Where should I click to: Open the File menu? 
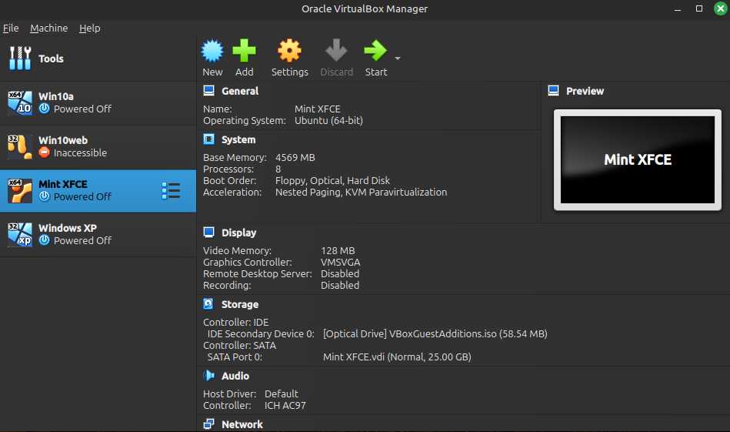pos(11,28)
